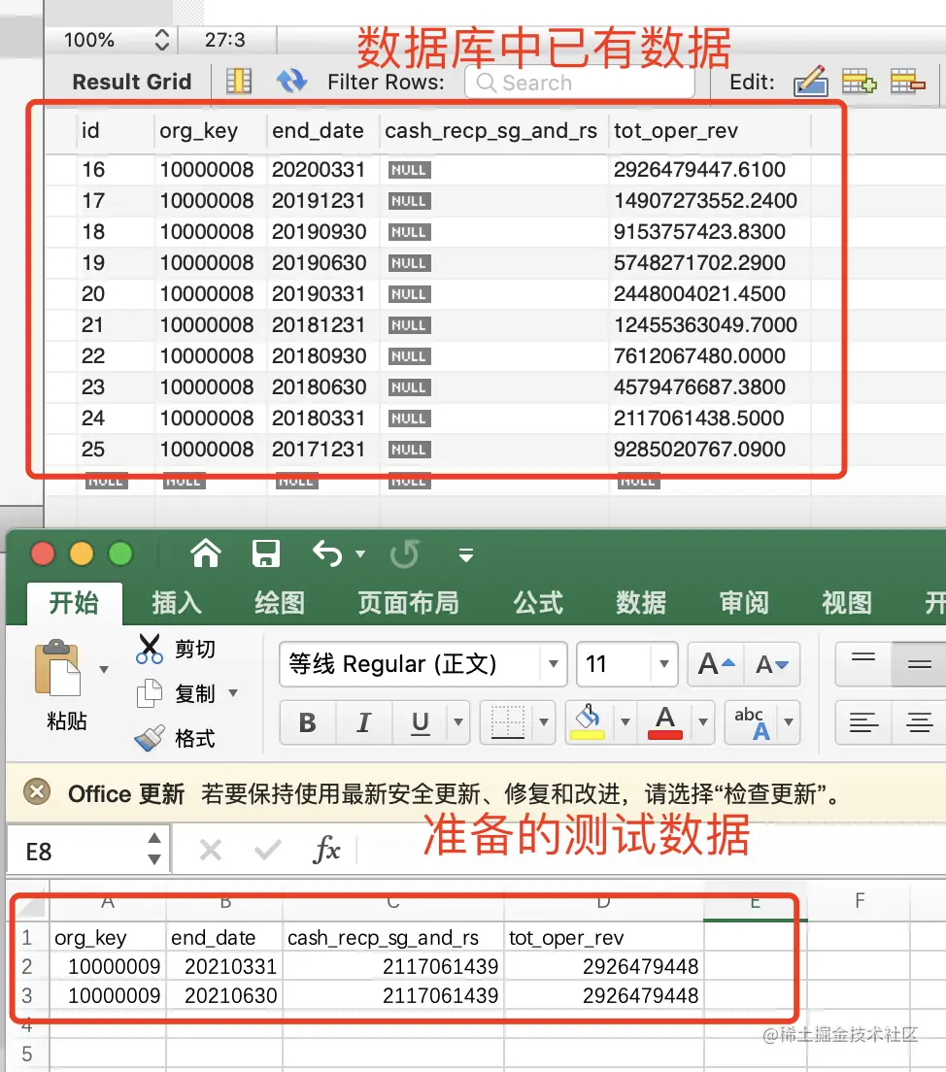Screen dimensions: 946x1072
Task: Open the quick access toolbar customization
Action: pos(466,554)
